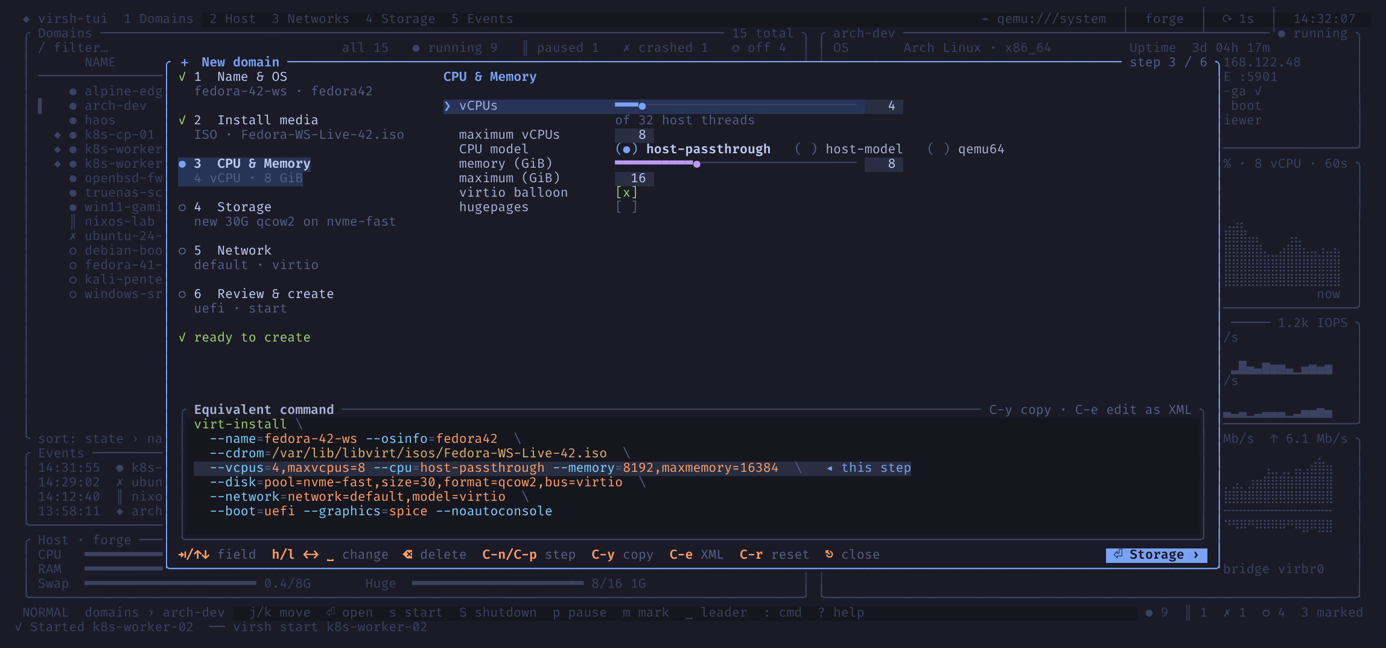Viewport: 1386px width, 648px height.
Task: Click the highlighted --vcpus command line
Action: (x=552, y=468)
